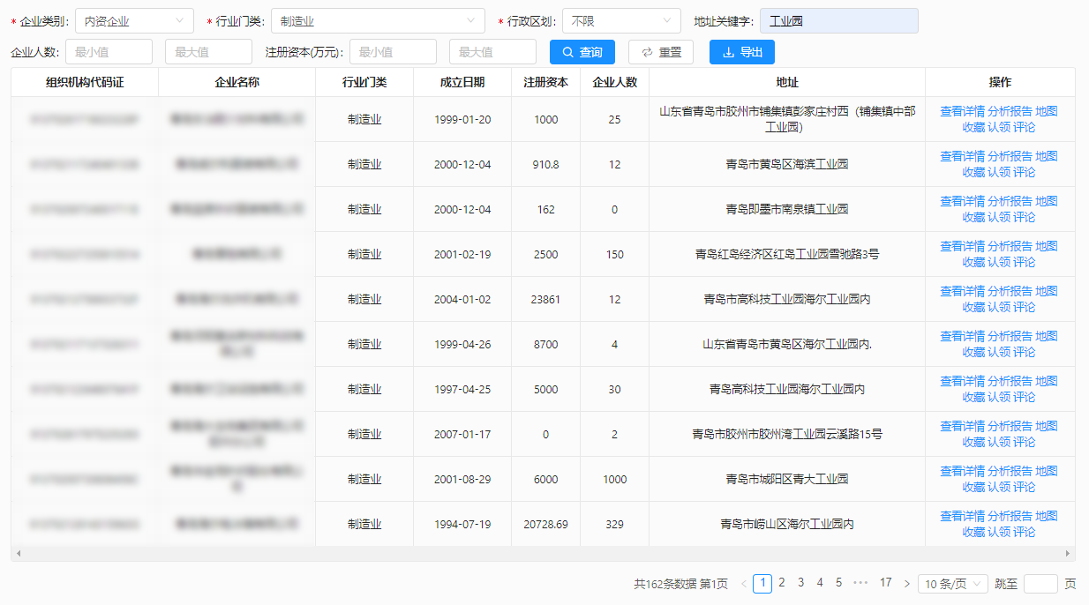Click the 企业人数 column header
The width and height of the screenshot is (1089, 605).
pyautogui.click(x=614, y=82)
